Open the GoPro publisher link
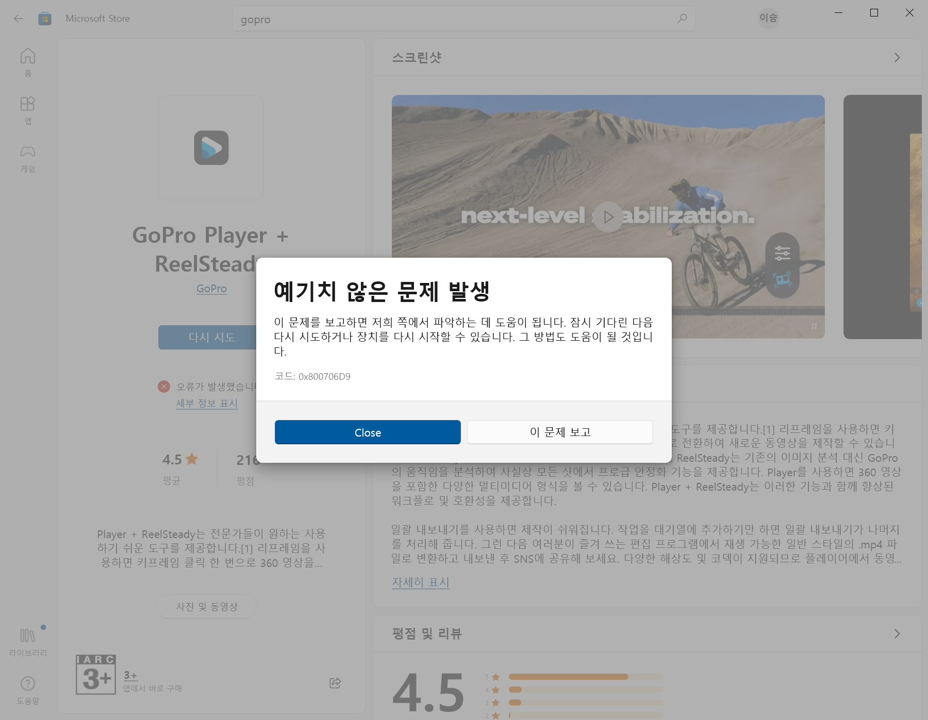 point(211,289)
